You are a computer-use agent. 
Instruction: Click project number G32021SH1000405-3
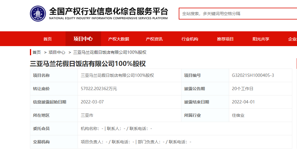pos(253,75)
